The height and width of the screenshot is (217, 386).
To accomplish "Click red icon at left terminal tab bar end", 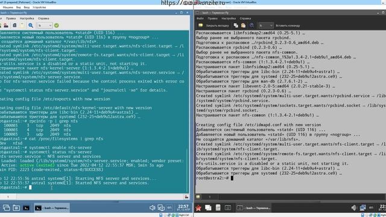I will [x=186, y=197].
